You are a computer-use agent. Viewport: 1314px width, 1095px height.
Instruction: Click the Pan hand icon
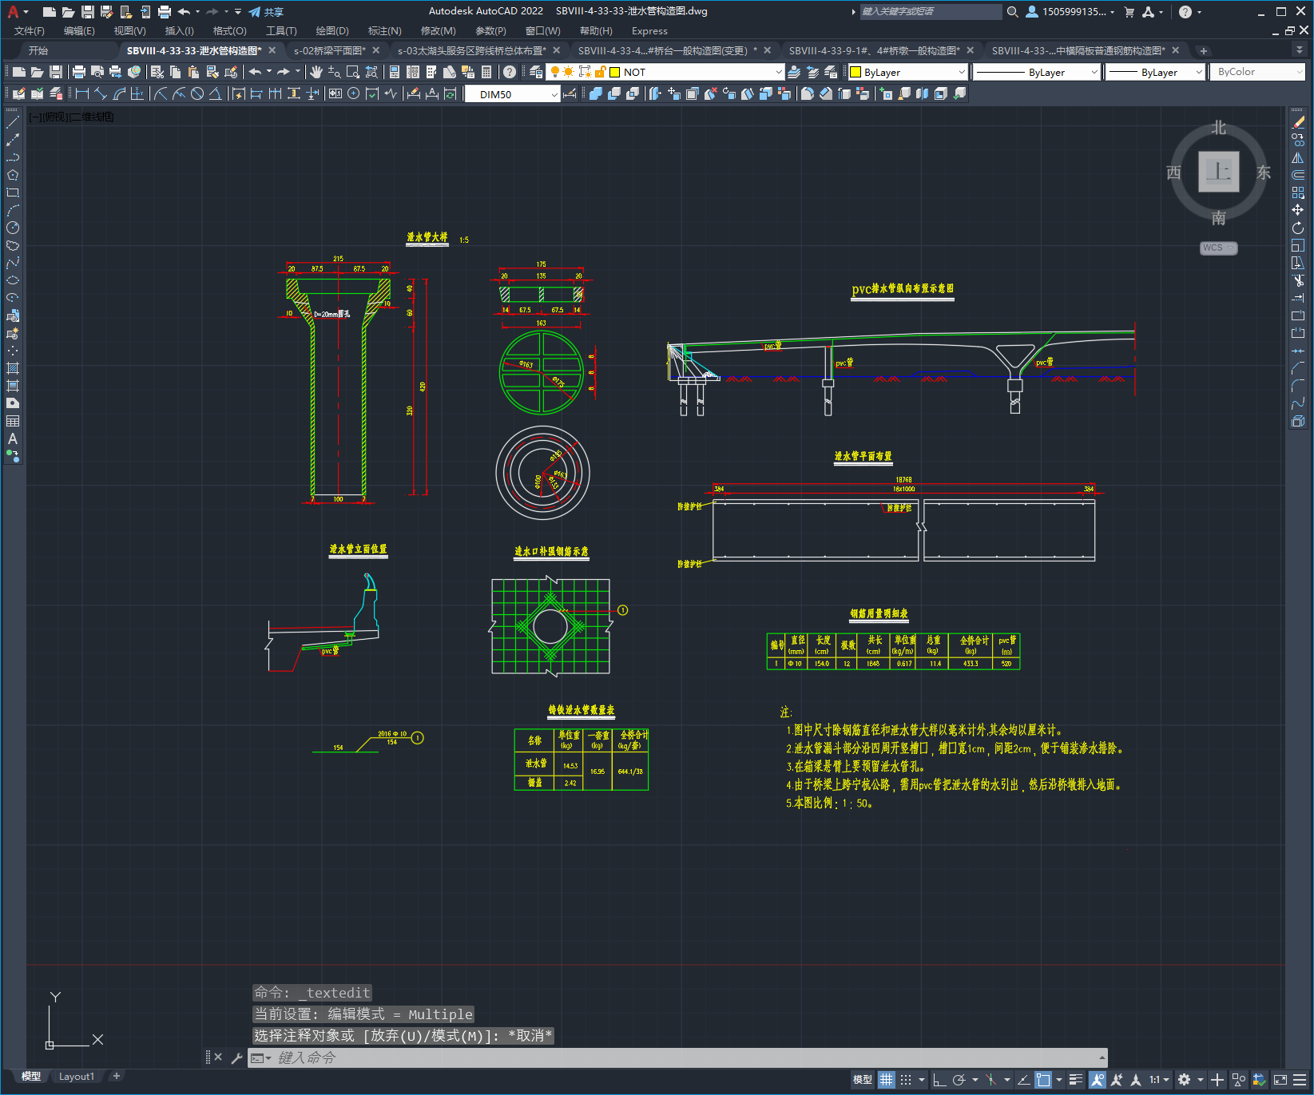point(316,72)
